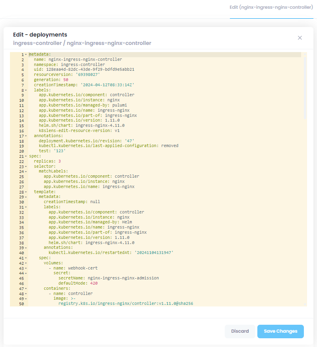Click the container name controller on line 48

[x=80, y=293]
